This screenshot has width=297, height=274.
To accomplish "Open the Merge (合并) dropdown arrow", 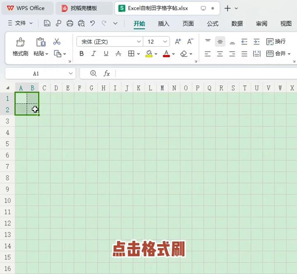I will pyautogui.click(x=289, y=54).
